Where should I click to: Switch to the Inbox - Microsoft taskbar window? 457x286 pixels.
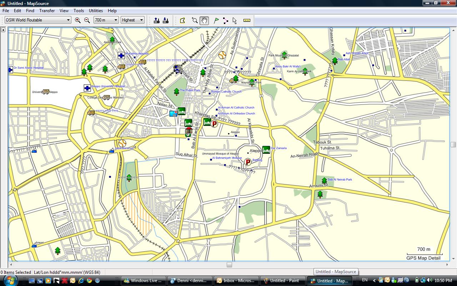236,281
